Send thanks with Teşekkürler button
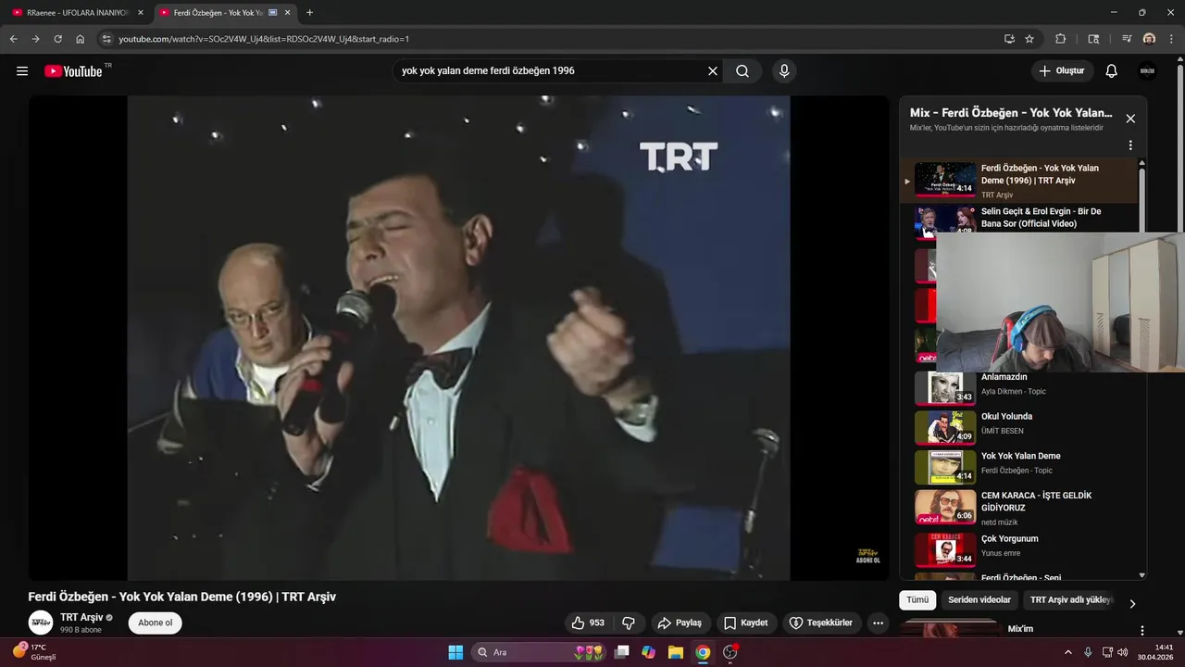Image resolution: width=1185 pixels, height=667 pixels. [x=821, y=623]
